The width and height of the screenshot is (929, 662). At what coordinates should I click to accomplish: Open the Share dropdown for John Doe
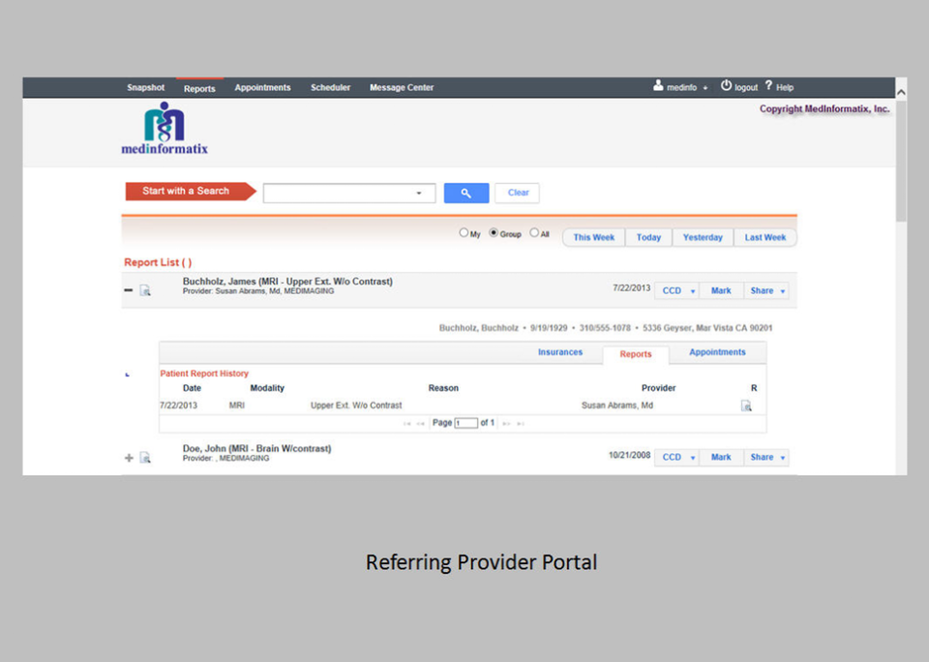point(766,457)
